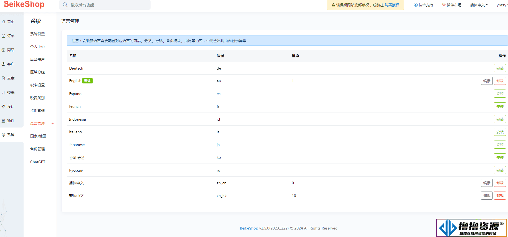Open ChatGPT submenu item
This screenshot has width=508, height=237.
[x=38, y=162]
